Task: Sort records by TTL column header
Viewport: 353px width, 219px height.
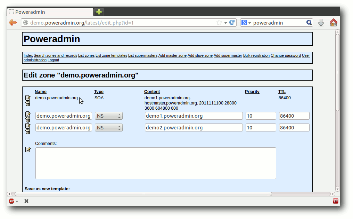Action: (282, 91)
